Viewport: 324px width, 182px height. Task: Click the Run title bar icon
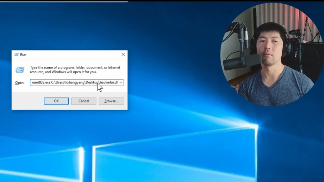click(x=16, y=55)
